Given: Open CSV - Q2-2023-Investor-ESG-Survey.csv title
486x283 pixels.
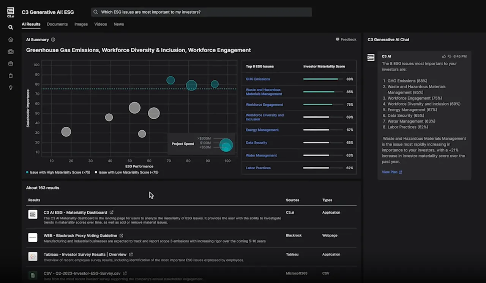Looking at the screenshot, I should point(82,274).
